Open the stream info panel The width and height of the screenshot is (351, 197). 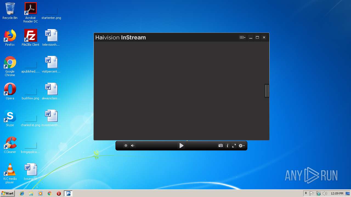tap(227, 146)
